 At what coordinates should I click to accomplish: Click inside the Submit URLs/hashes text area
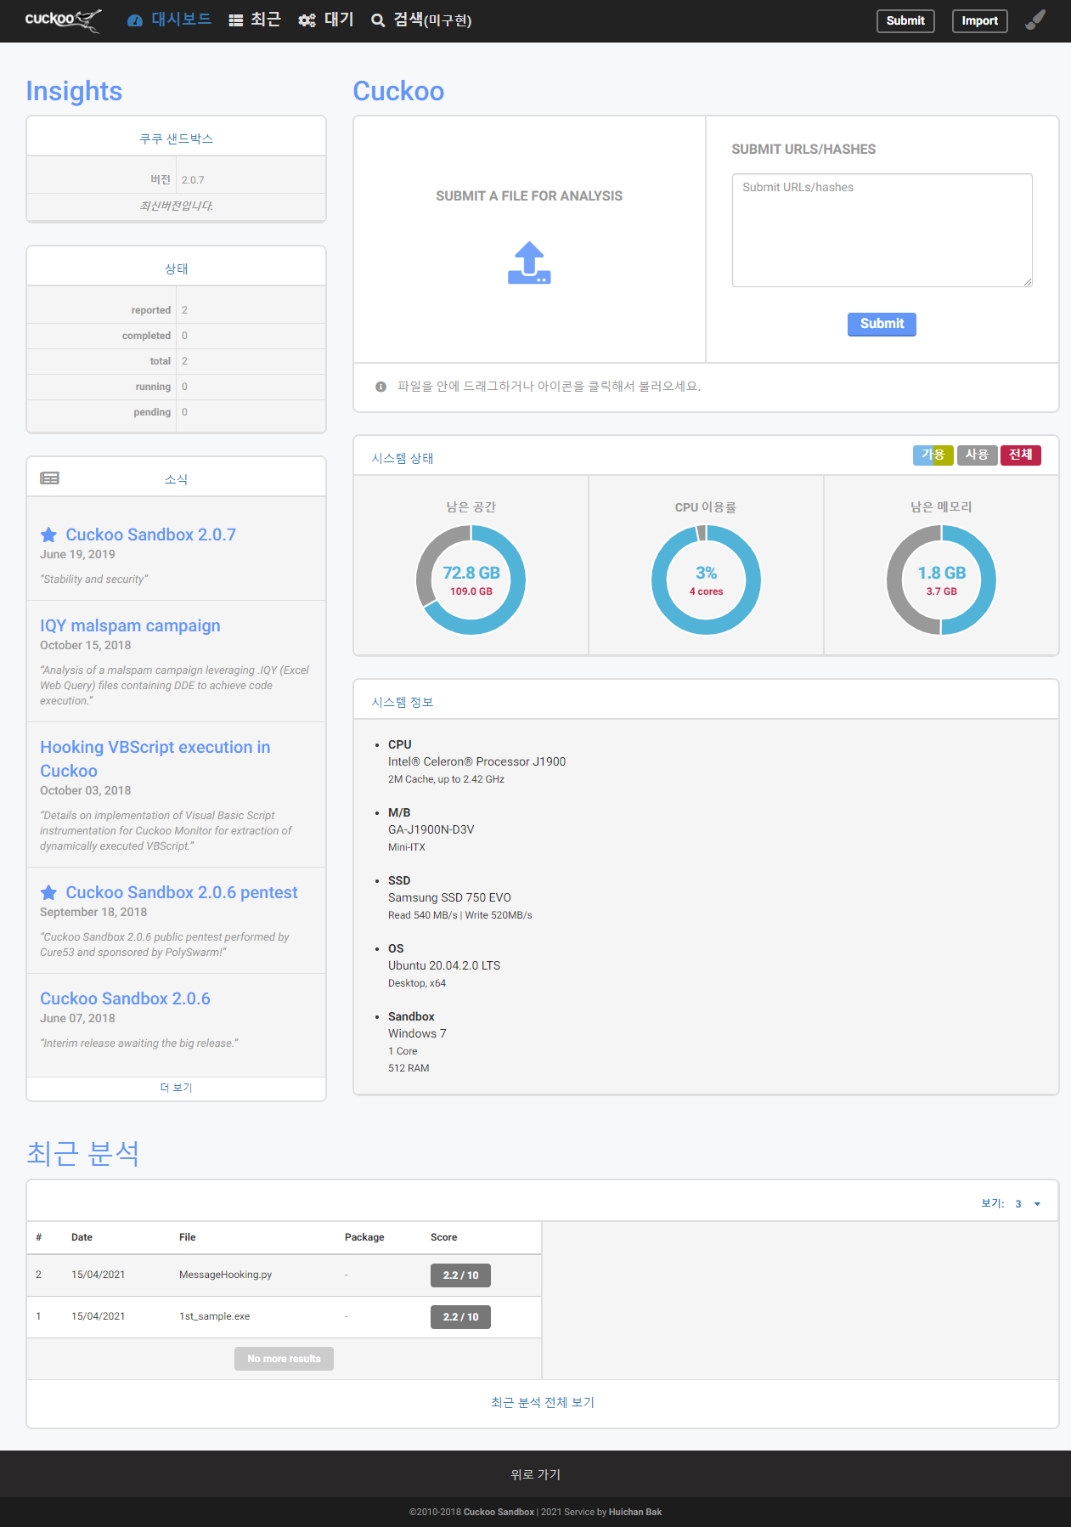(882, 230)
